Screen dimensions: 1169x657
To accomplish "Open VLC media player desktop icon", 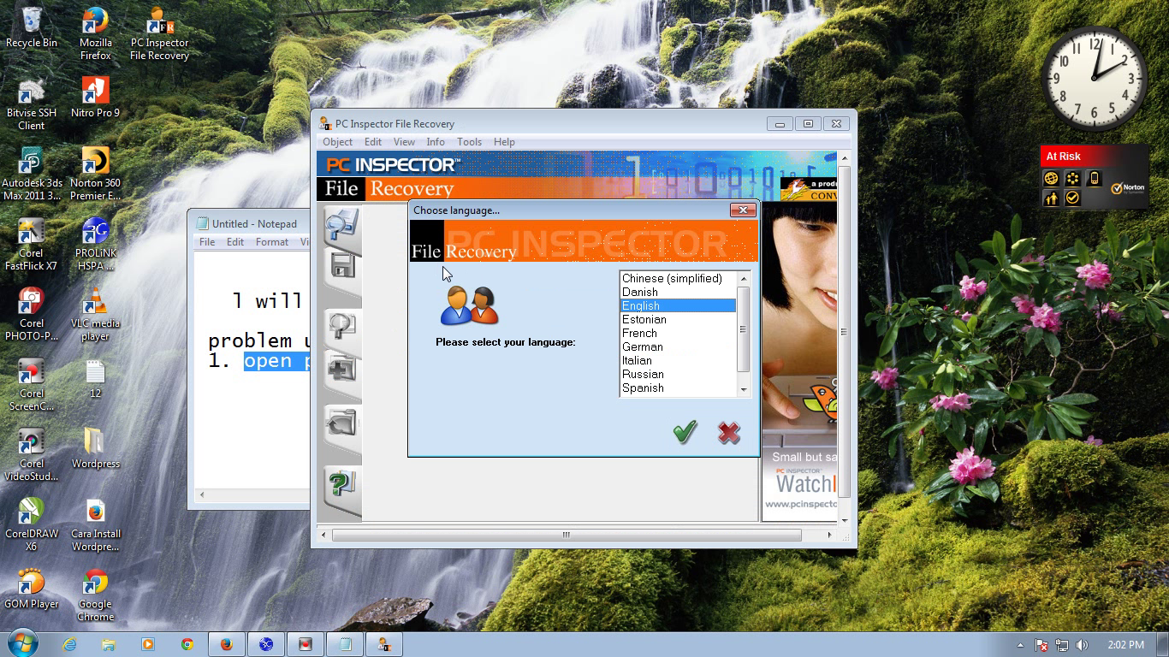I will point(95,315).
